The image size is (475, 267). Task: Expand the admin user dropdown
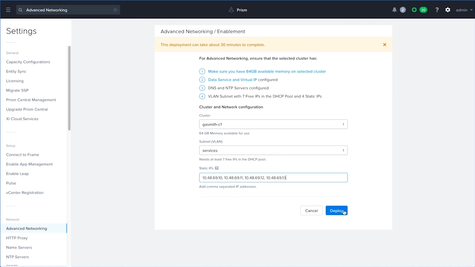(464, 10)
